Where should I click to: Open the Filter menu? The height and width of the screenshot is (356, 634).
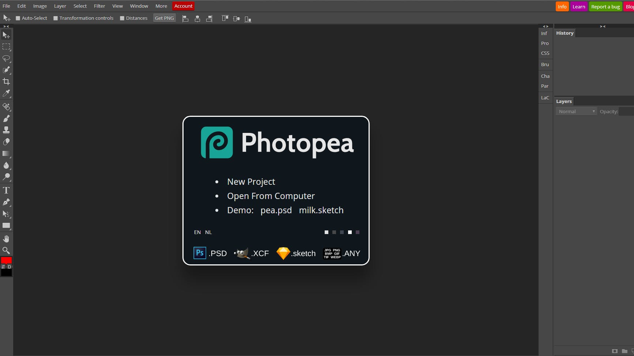click(99, 6)
